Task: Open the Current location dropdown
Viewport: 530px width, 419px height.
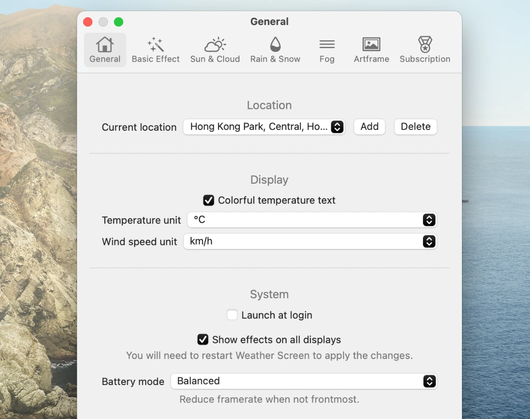Action: [x=264, y=127]
